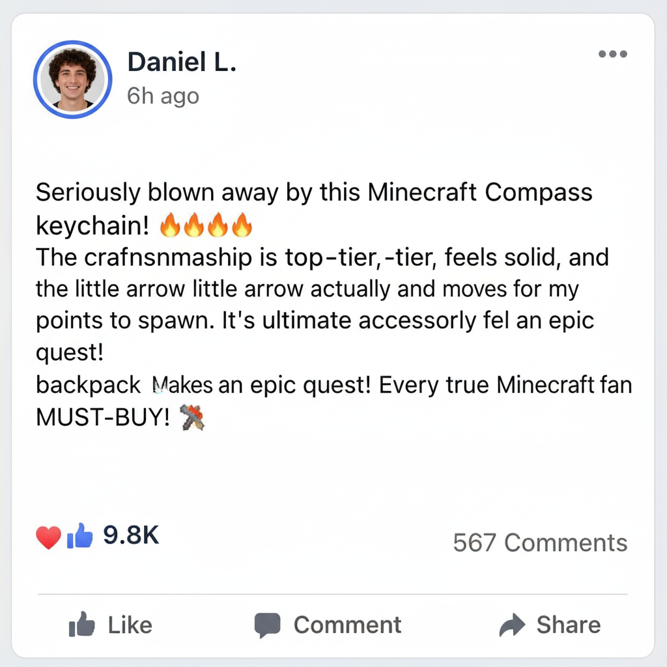667x667 pixels.
Task: Click the speech bubble Comment icon
Action: pyautogui.click(x=267, y=626)
